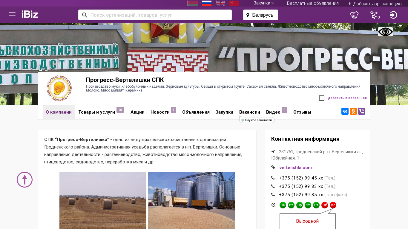Open favorites stars icon
This screenshot has height=229, width=408.
coord(374,15)
